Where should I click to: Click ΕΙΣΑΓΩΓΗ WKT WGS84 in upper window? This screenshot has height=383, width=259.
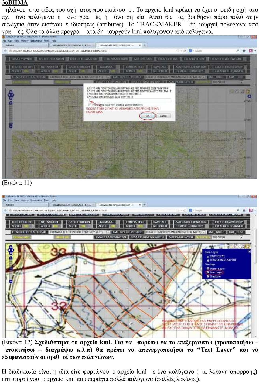[x=226, y=59]
